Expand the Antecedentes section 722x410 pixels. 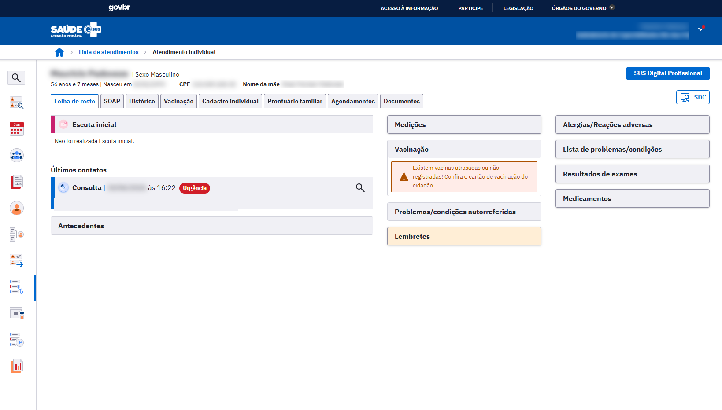point(212,226)
